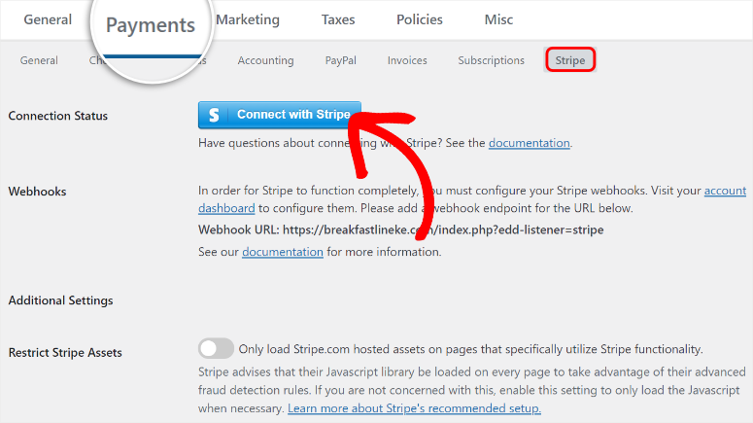Open the top-level General settings tab
This screenshot has height=423, width=753.
[x=48, y=19]
